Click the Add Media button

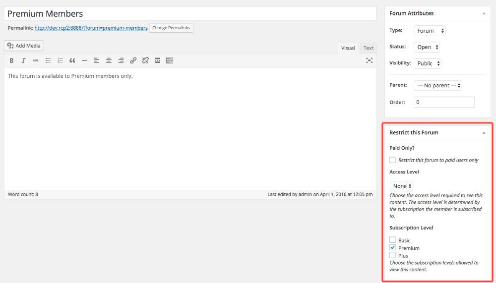click(24, 46)
